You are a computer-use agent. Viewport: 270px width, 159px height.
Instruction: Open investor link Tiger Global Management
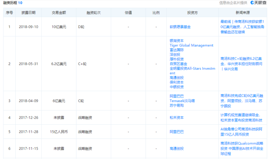coord(191,45)
